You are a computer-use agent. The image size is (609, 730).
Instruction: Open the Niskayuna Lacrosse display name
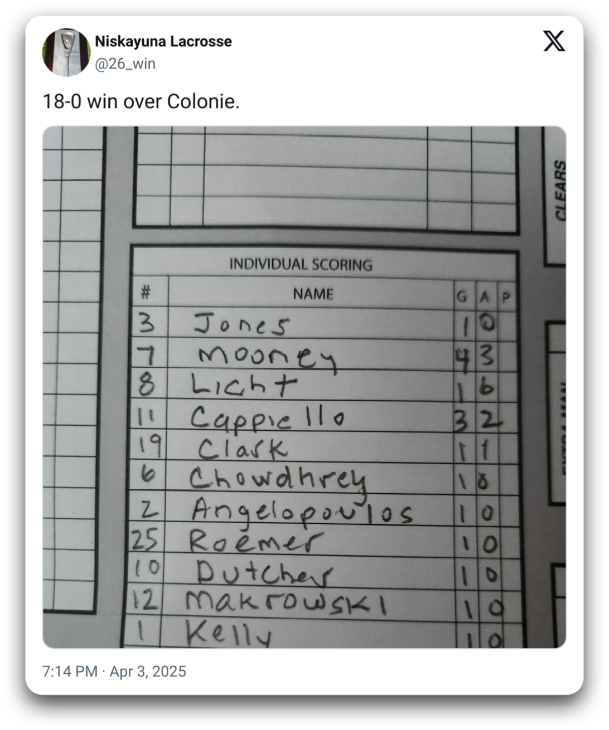tap(163, 41)
